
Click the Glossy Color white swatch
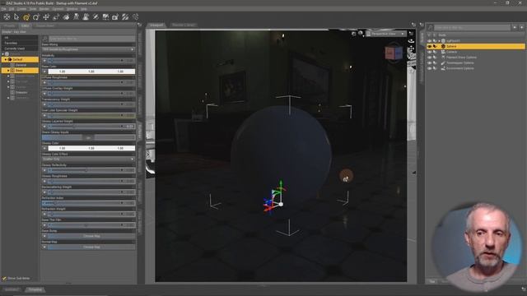coord(91,148)
